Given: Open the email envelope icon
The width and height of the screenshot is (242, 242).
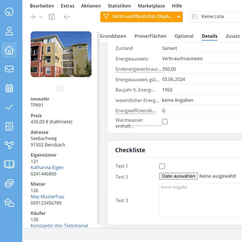Looking at the screenshot, I should tap(9, 69).
